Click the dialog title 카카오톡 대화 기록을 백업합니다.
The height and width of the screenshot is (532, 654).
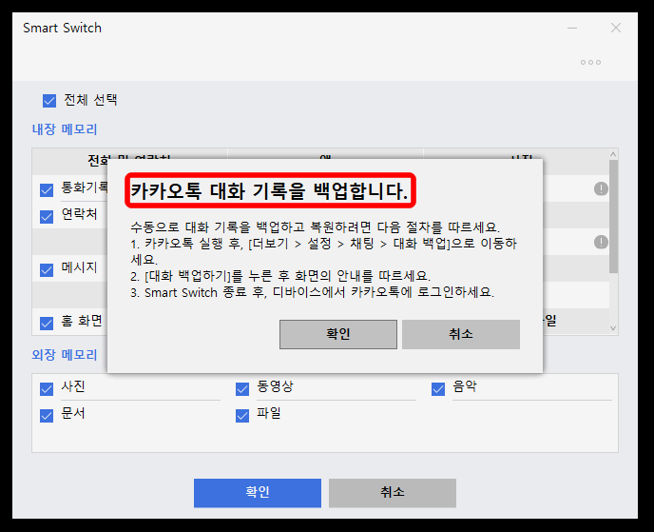269,191
